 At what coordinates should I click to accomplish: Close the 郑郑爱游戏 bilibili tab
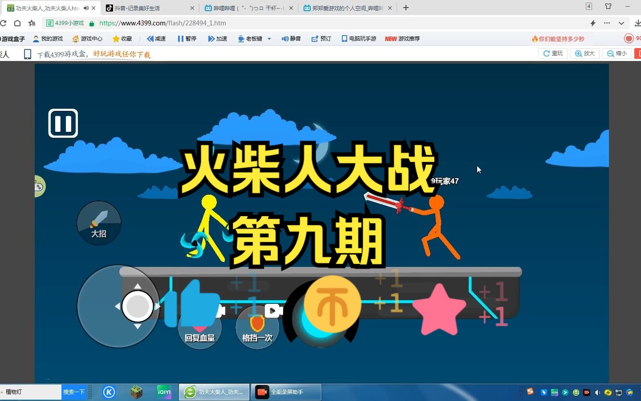pos(390,8)
